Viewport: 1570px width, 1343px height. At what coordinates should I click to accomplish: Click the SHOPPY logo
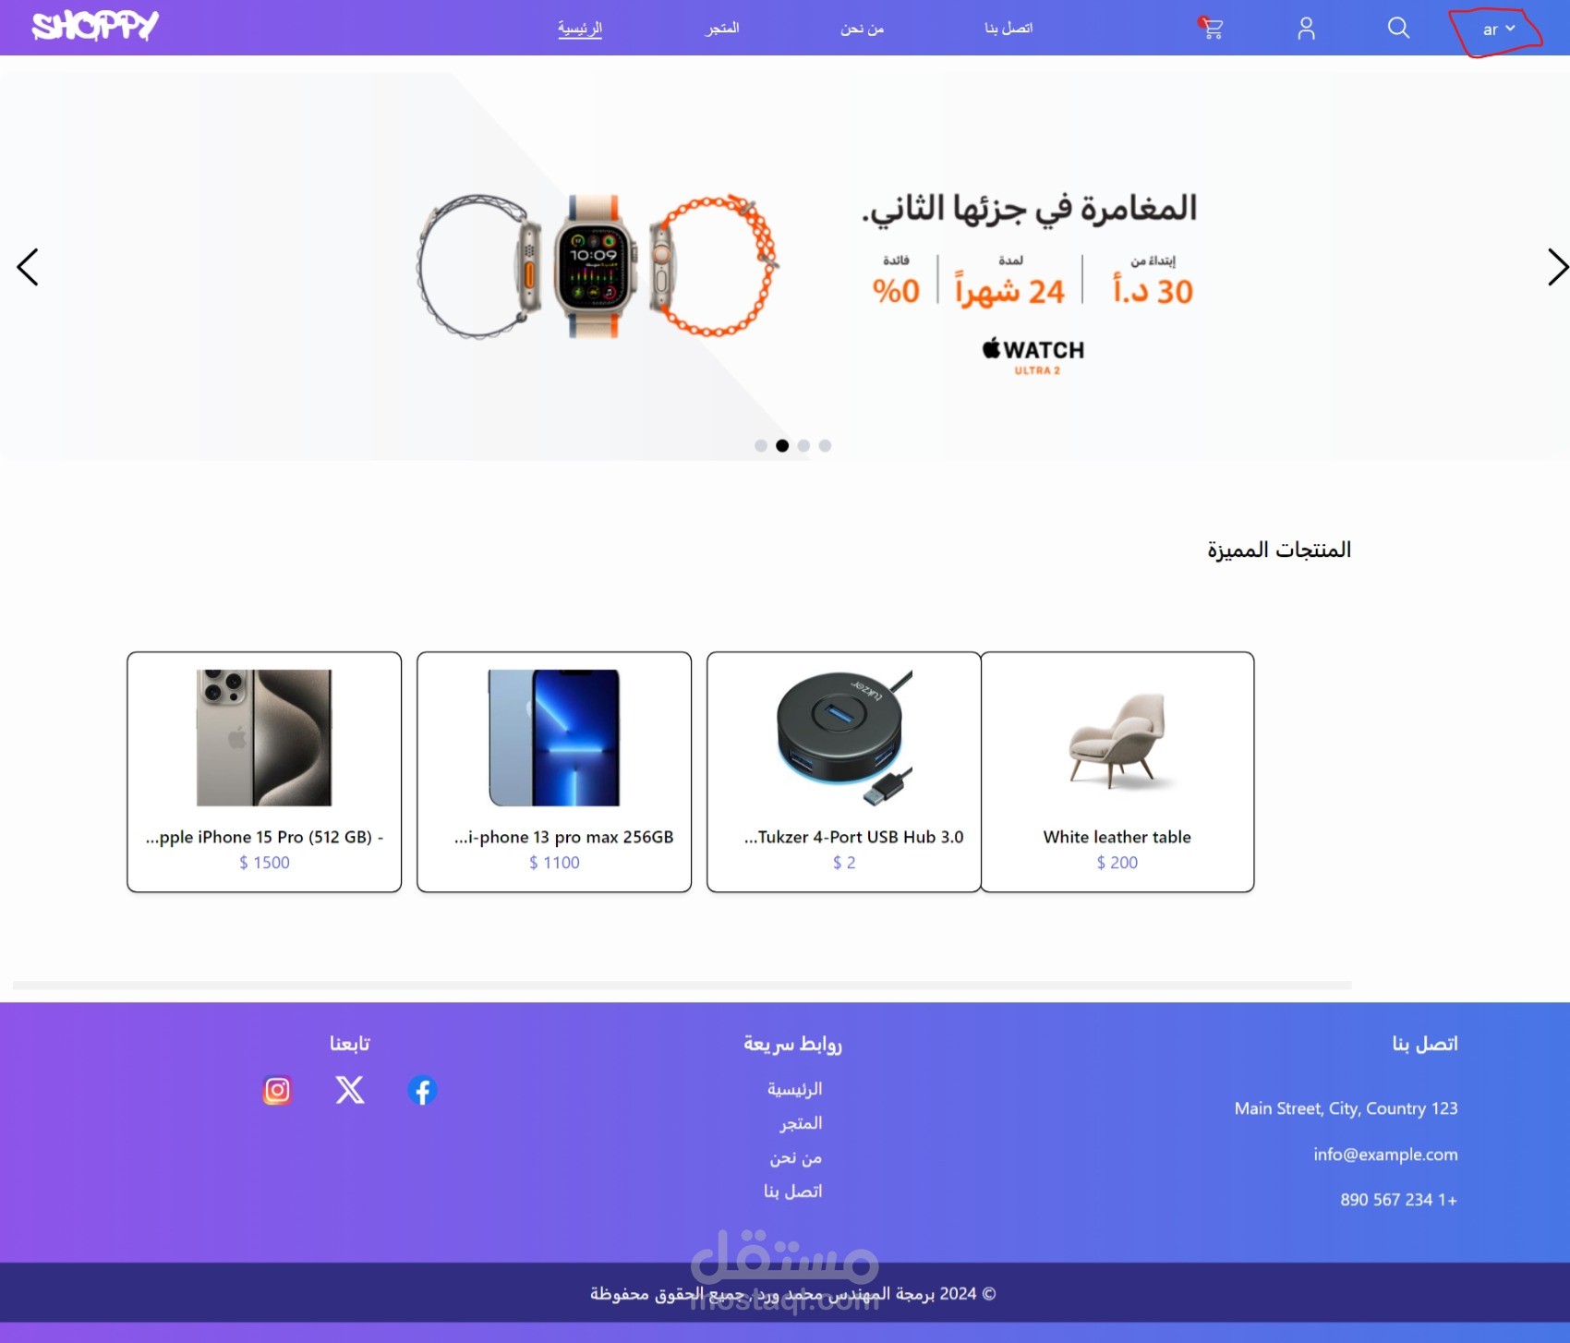95,26
